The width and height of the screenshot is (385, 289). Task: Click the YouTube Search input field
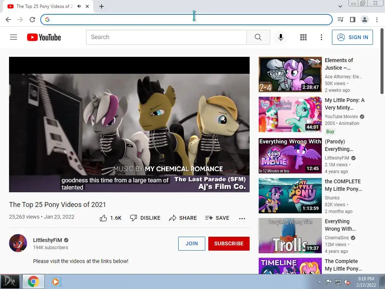[166, 37]
